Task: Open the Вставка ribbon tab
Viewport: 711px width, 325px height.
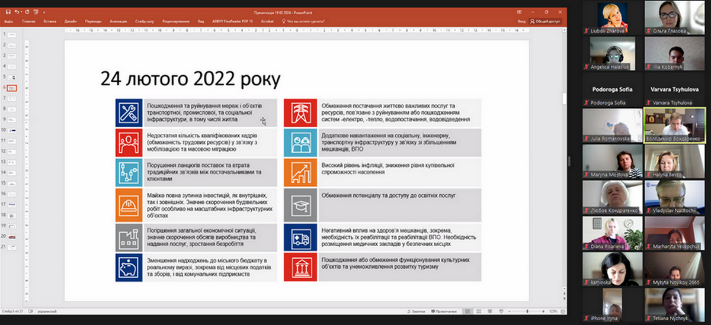Action: 49,21
